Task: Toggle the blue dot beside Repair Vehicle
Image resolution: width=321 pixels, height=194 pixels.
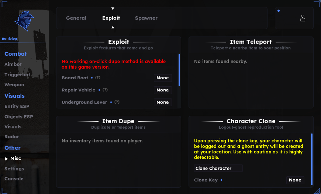Action: (x=99, y=90)
